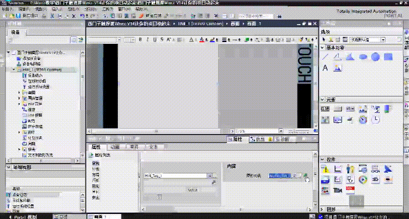Collapse the project root tree node
Viewport: 409px width, 219px height.
(9, 52)
